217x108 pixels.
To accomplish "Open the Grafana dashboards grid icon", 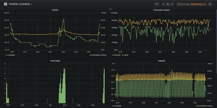I will point(5,4).
